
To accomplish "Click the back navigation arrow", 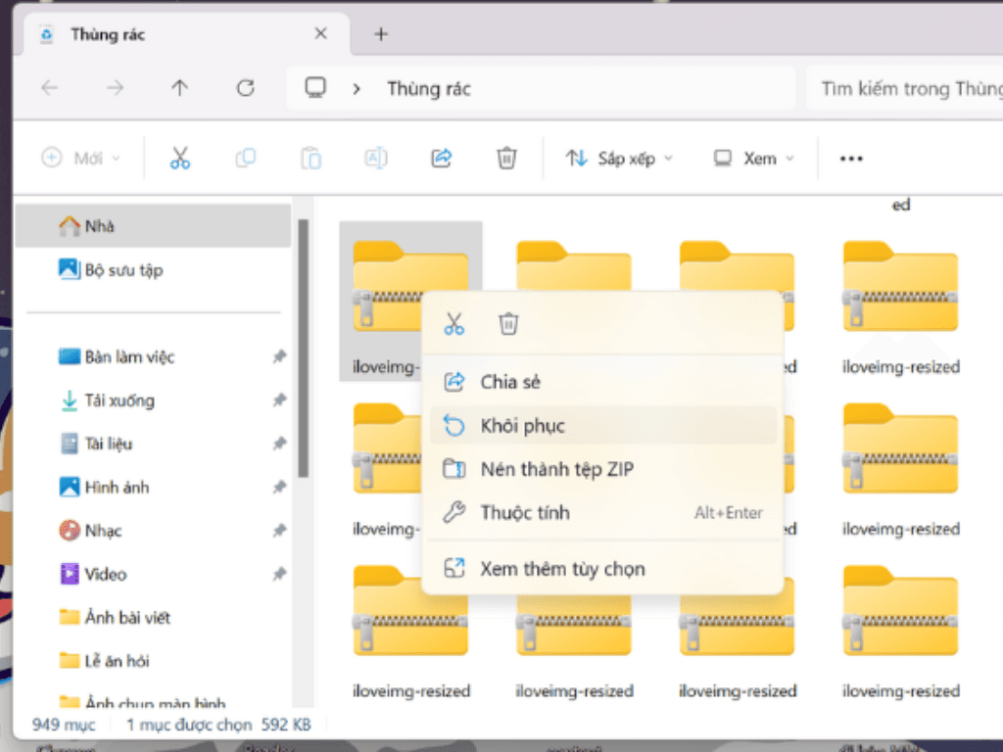I will click(50, 88).
